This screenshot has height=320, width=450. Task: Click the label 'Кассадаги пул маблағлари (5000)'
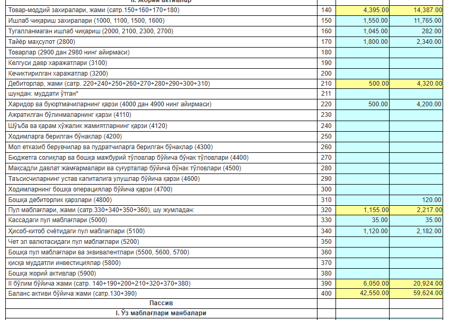click(x=58, y=221)
